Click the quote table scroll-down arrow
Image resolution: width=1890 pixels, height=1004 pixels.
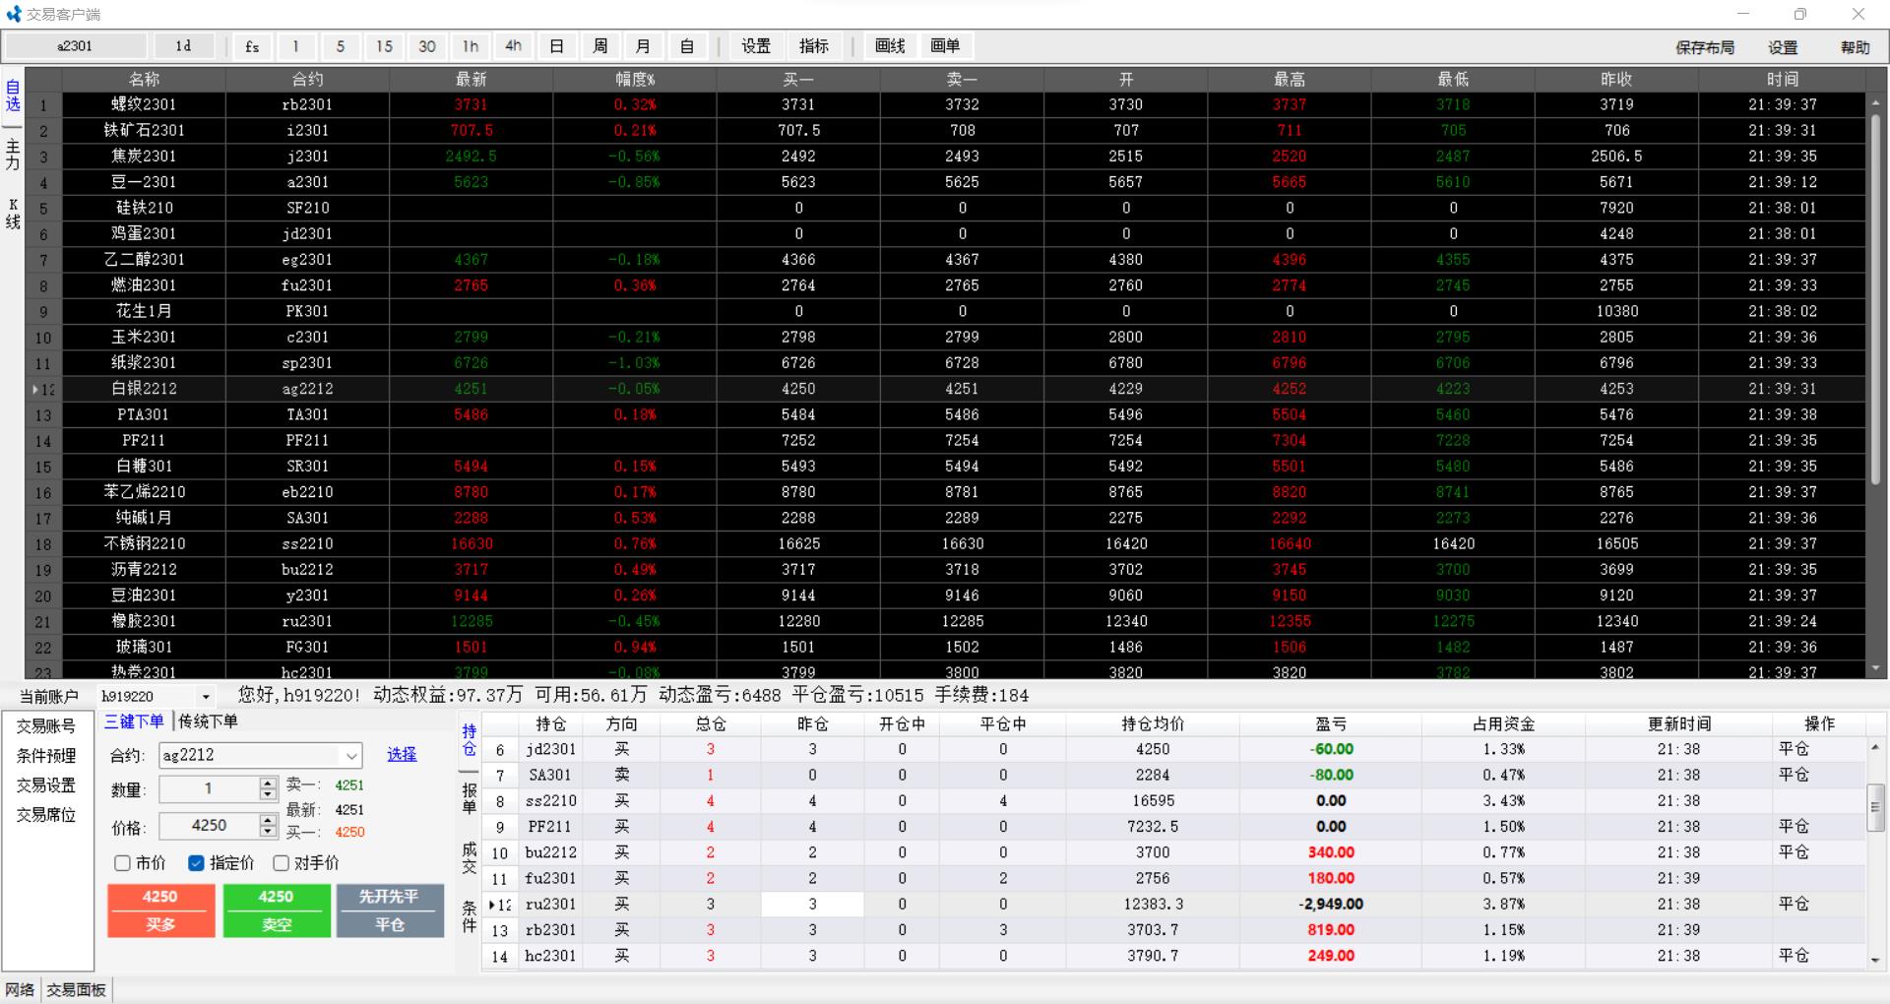click(1875, 668)
